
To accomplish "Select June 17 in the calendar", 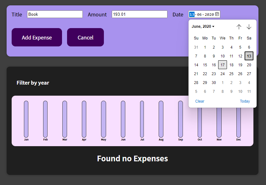I will click(223, 65).
